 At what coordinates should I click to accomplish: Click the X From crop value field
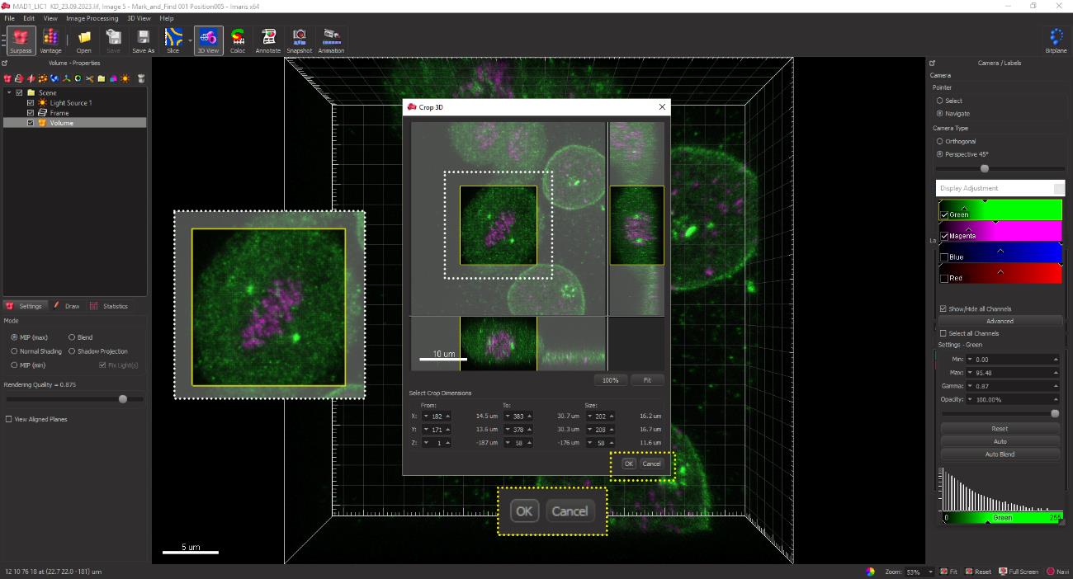pyautogui.click(x=437, y=417)
